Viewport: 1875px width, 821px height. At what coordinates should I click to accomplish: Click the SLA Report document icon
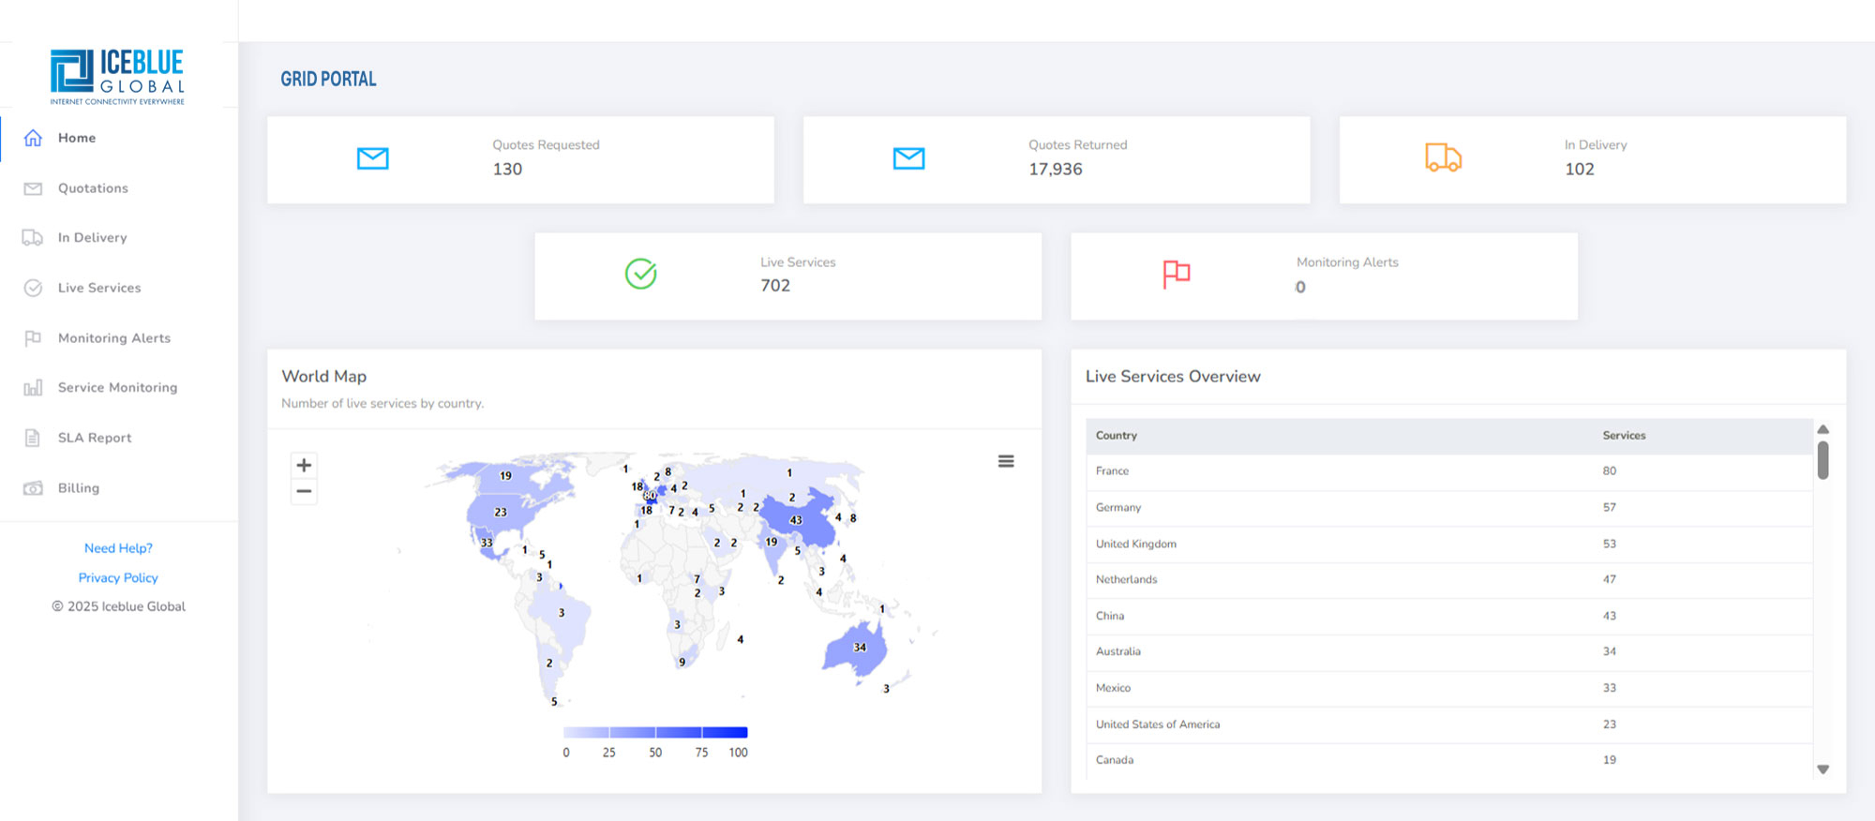(x=33, y=438)
